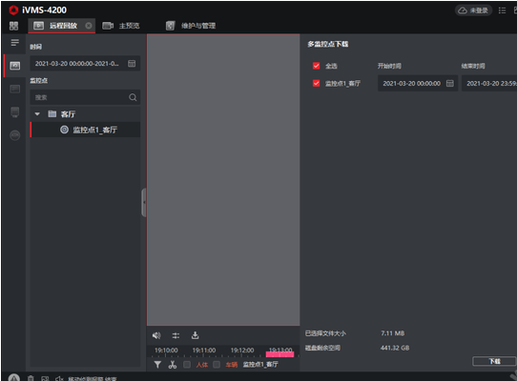The image size is (517, 381).
Task: Select camera 监控点1_客厅 in tree
Action: (85, 130)
